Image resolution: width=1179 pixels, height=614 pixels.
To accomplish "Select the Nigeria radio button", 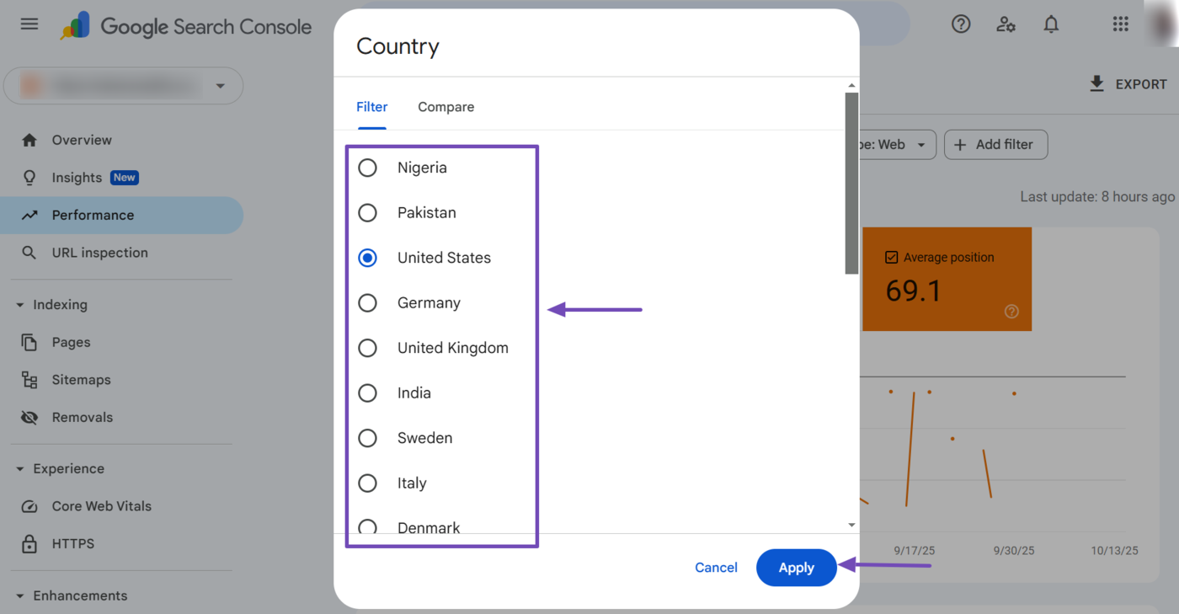I will click(368, 168).
